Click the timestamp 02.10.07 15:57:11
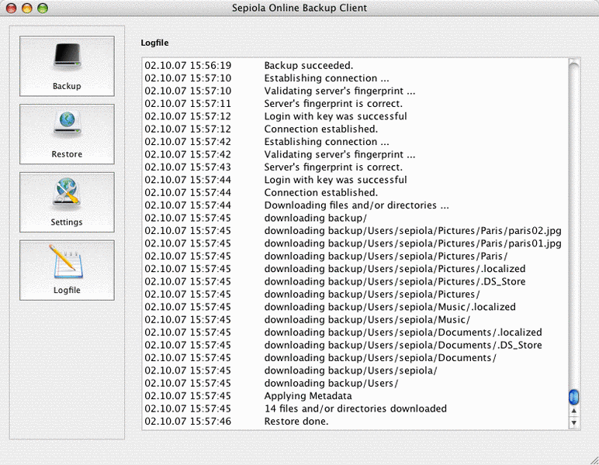The image size is (599, 465). [x=188, y=103]
